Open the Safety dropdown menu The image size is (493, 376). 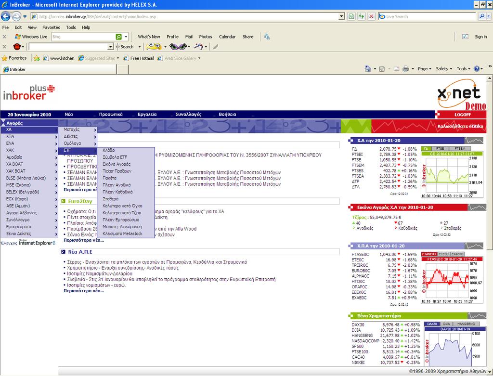(443, 69)
